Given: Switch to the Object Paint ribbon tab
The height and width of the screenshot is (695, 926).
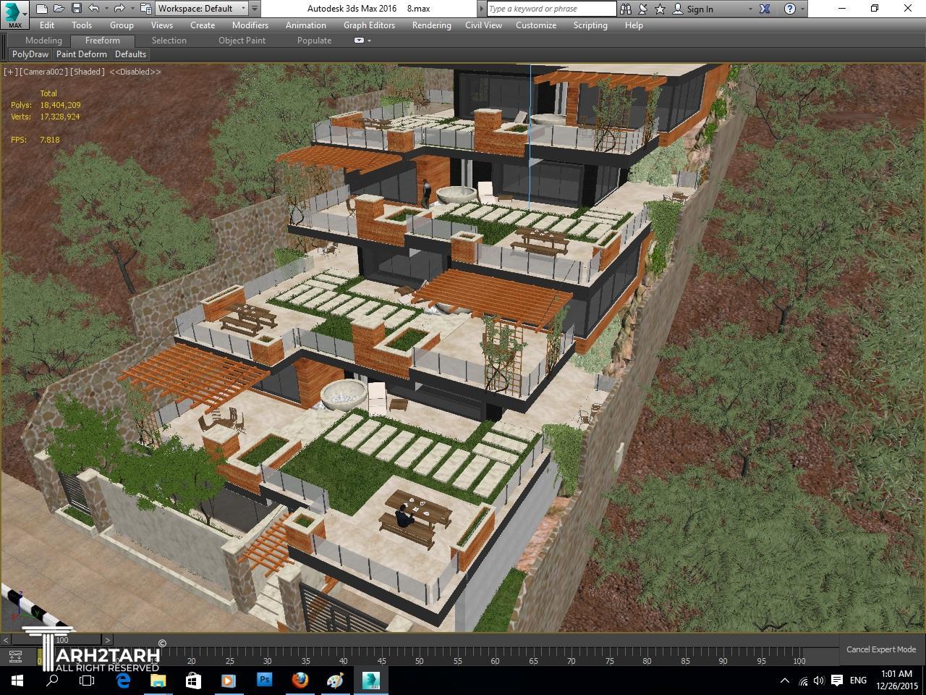Looking at the screenshot, I should (x=242, y=41).
